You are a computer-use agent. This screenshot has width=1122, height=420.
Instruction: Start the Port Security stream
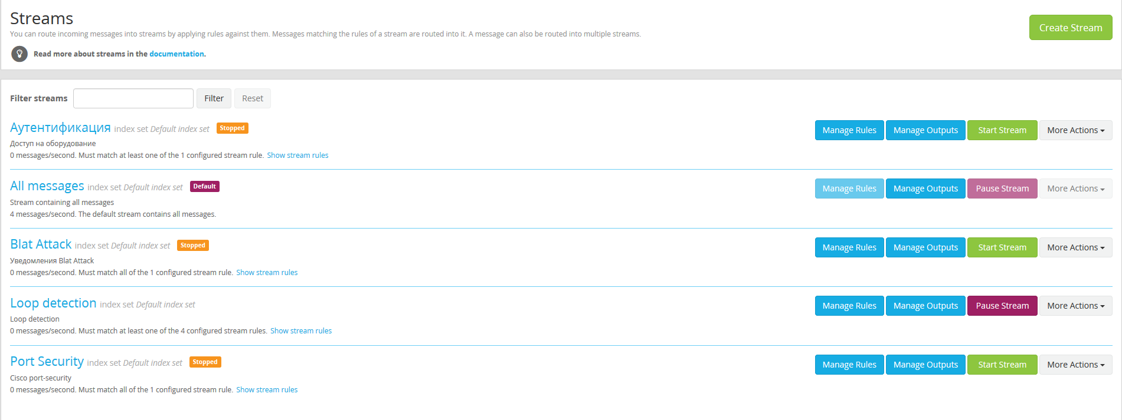click(x=1002, y=365)
